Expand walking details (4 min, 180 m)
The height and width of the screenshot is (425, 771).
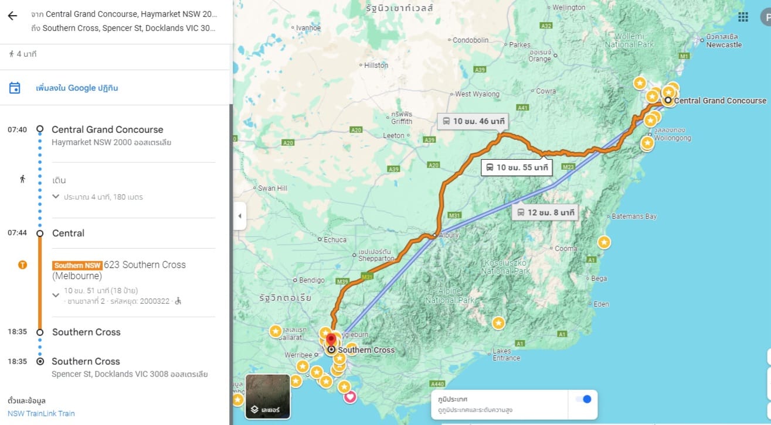coord(56,197)
